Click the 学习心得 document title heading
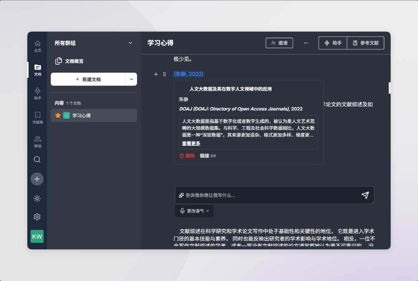 [160, 43]
